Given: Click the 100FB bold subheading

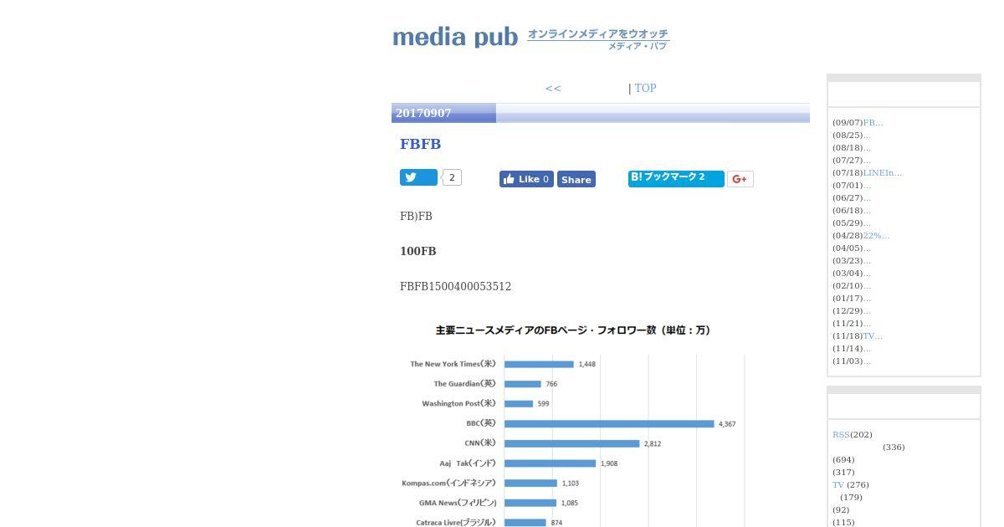Looking at the screenshot, I should click(417, 251).
